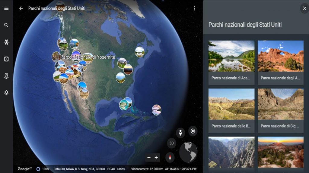Open Parco nazionale di Acadia card
The image size is (309, 173).
tap(231, 63)
